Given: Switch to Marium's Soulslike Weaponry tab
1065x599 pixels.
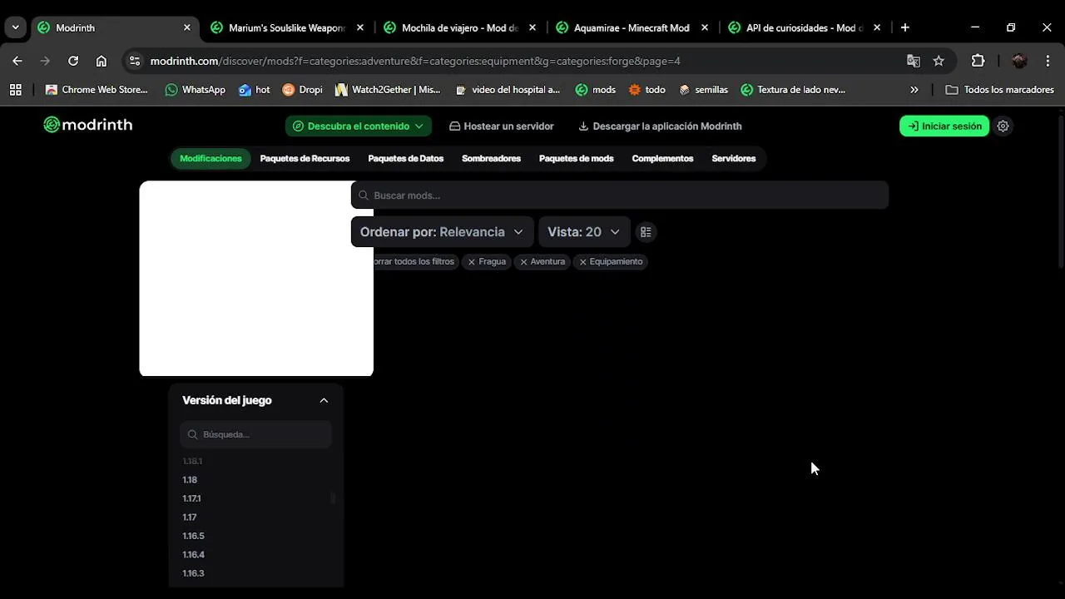Looking at the screenshot, I should pyautogui.click(x=288, y=27).
